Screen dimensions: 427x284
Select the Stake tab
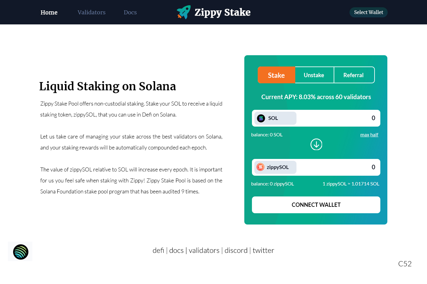point(276,75)
